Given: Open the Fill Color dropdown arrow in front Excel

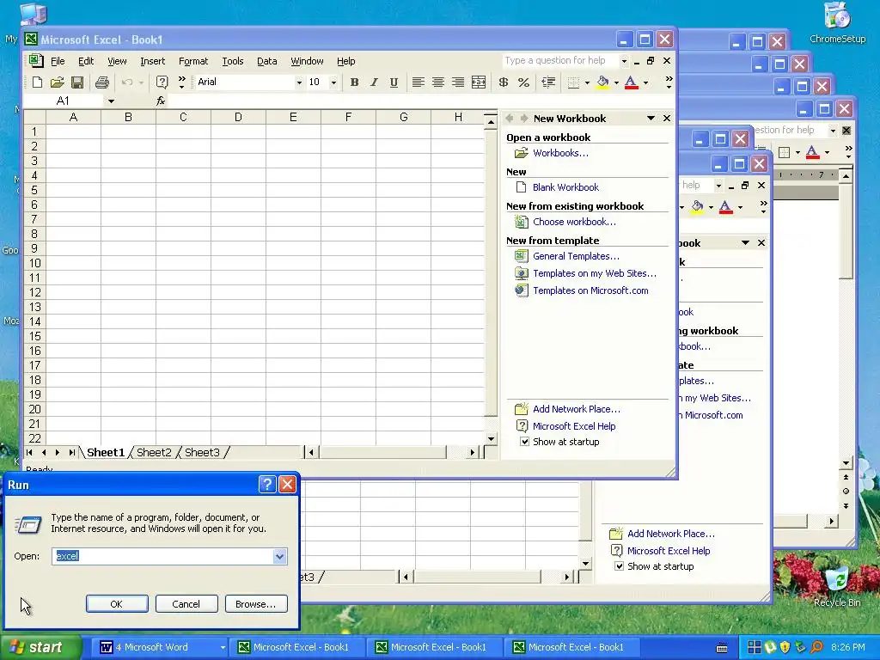Looking at the screenshot, I should coord(616,82).
